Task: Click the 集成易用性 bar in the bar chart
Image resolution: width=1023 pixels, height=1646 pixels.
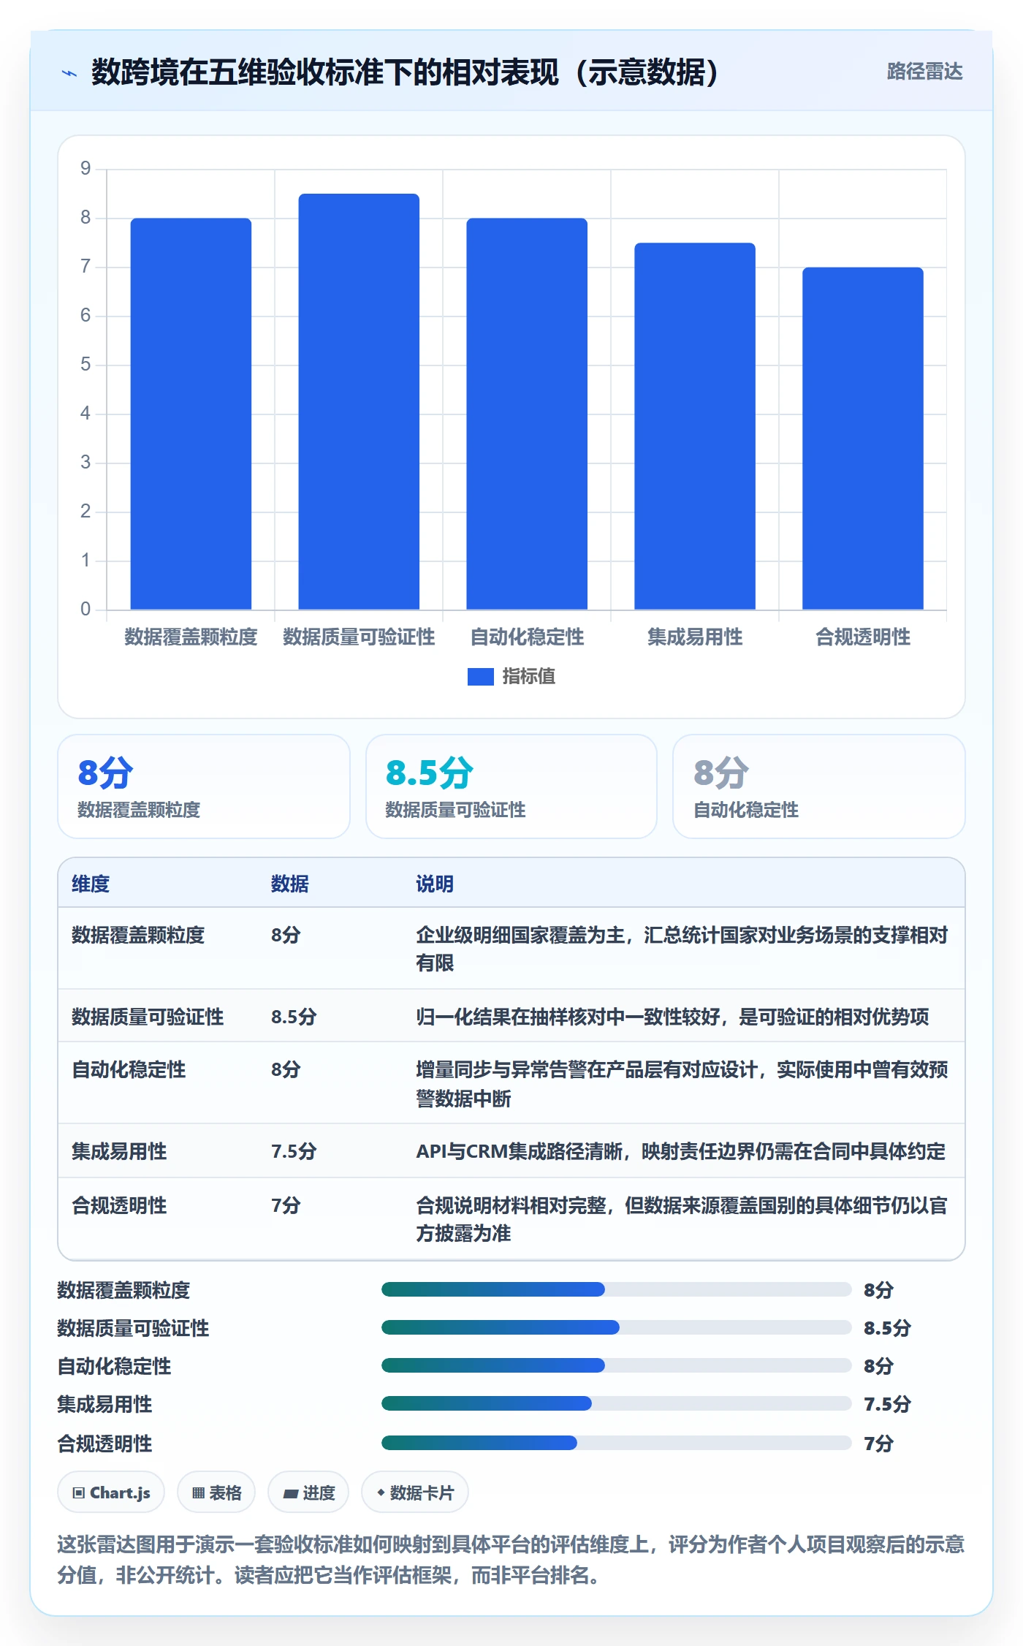Action: (695, 426)
